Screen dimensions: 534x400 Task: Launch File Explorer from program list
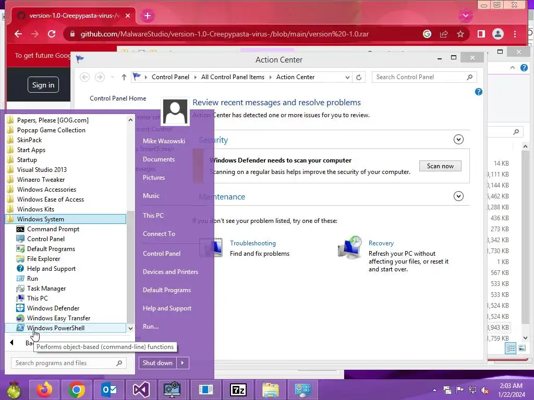[66, 258]
